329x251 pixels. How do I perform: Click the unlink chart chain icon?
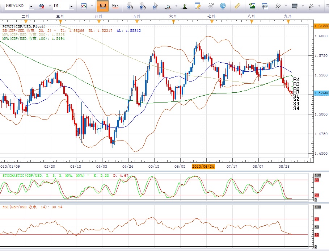pos(42,6)
